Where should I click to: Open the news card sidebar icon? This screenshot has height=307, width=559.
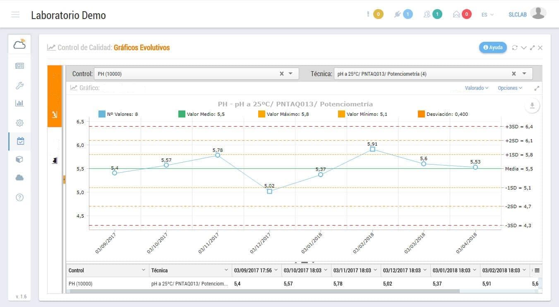[x=19, y=65]
